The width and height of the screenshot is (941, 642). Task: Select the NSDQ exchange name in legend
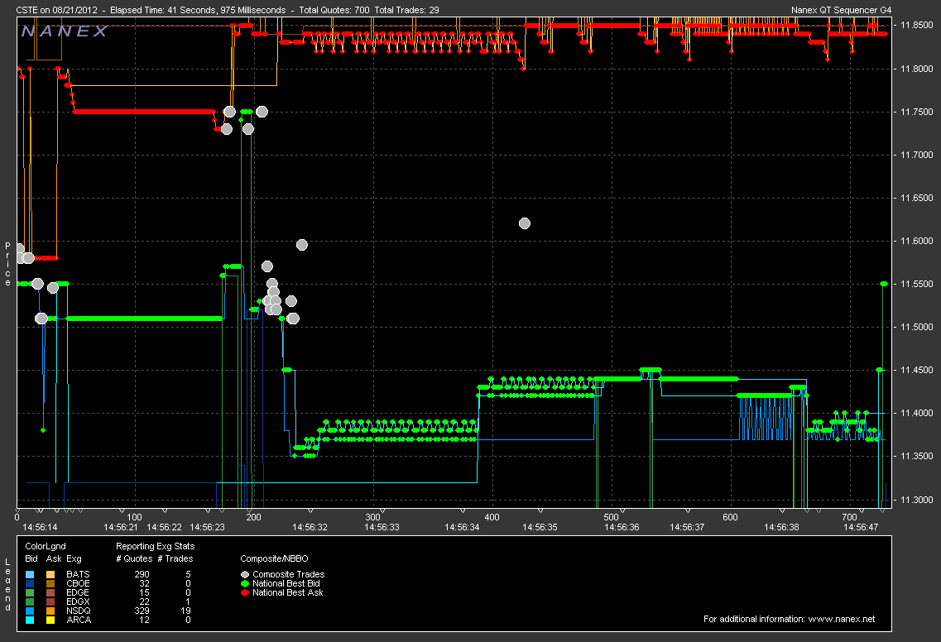coord(79,611)
